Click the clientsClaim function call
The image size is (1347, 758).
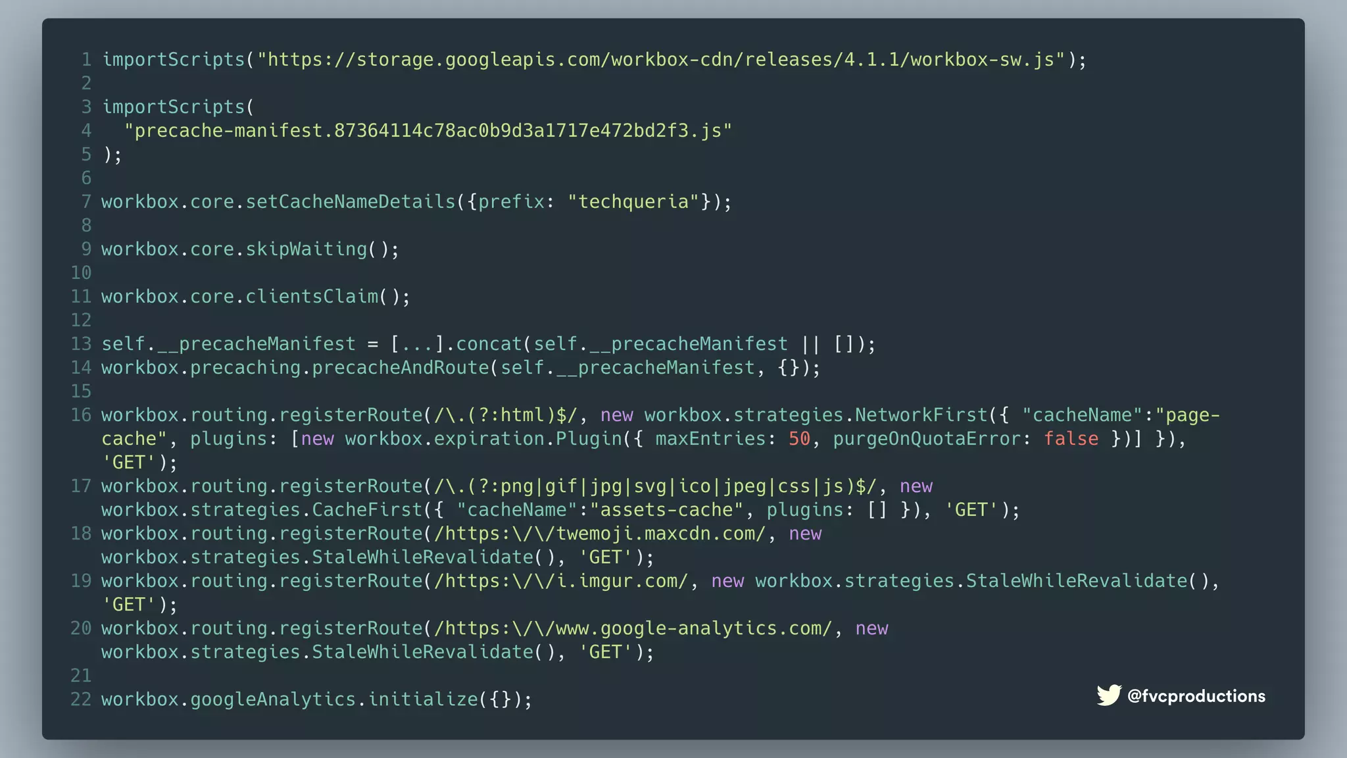pyautogui.click(x=312, y=297)
